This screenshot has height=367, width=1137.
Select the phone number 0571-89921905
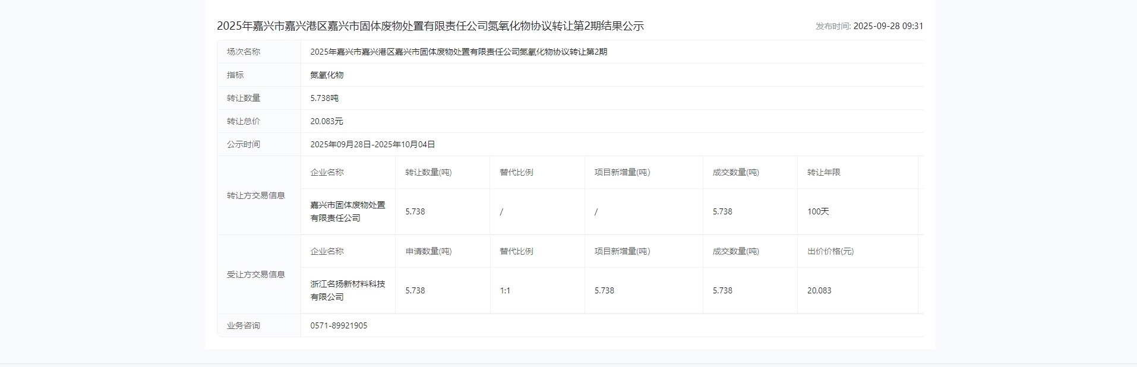[339, 325]
